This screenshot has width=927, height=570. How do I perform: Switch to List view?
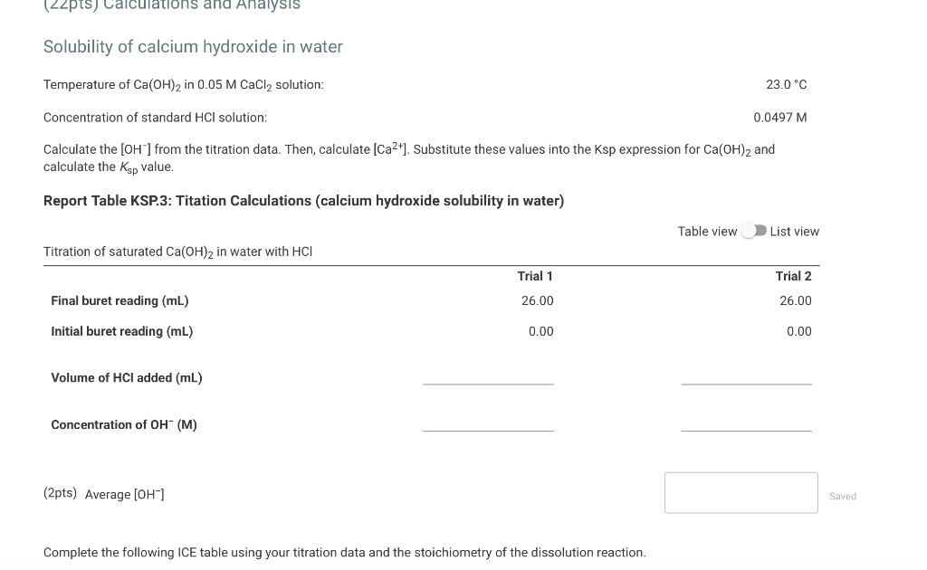[x=793, y=232]
